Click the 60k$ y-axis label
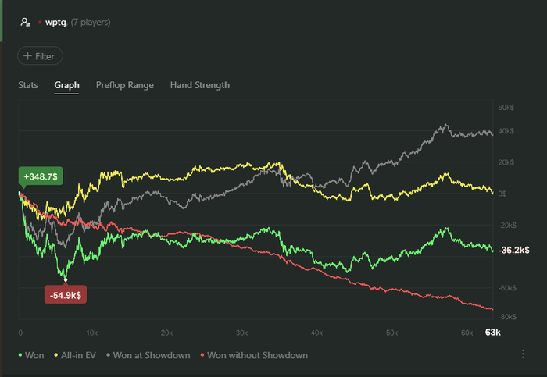547x377 pixels. 506,107
